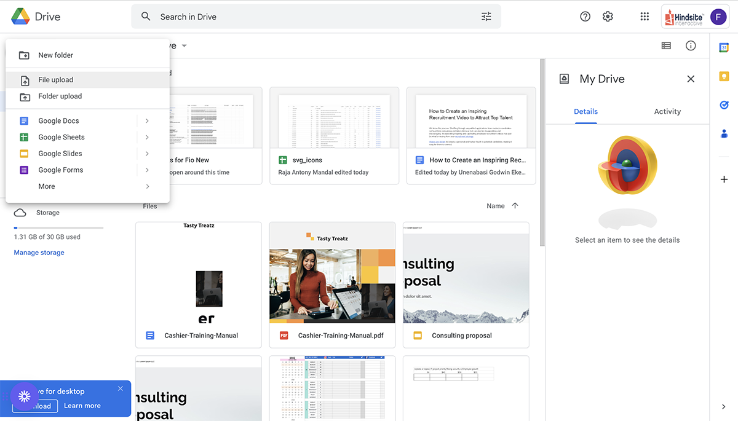Open Google Tasks side panel

[x=724, y=105]
